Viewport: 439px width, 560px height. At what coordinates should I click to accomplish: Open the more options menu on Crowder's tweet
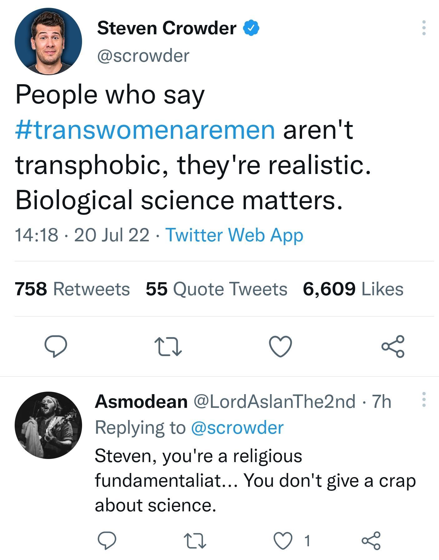pyautogui.click(x=424, y=28)
